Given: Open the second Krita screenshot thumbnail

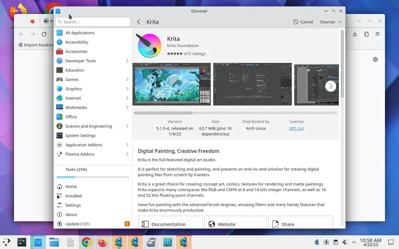Looking at the screenshot, I should pyautogui.click(x=252, y=84).
